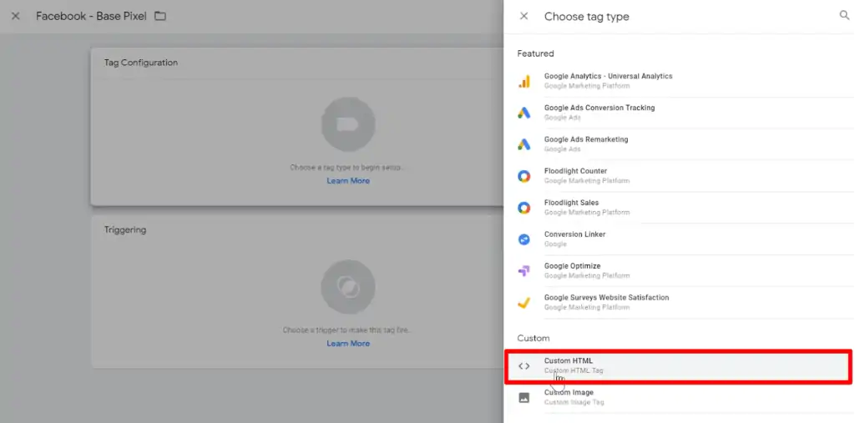Select Google Ads Conversion Tracking tag type
The image size is (855, 423).
(679, 113)
